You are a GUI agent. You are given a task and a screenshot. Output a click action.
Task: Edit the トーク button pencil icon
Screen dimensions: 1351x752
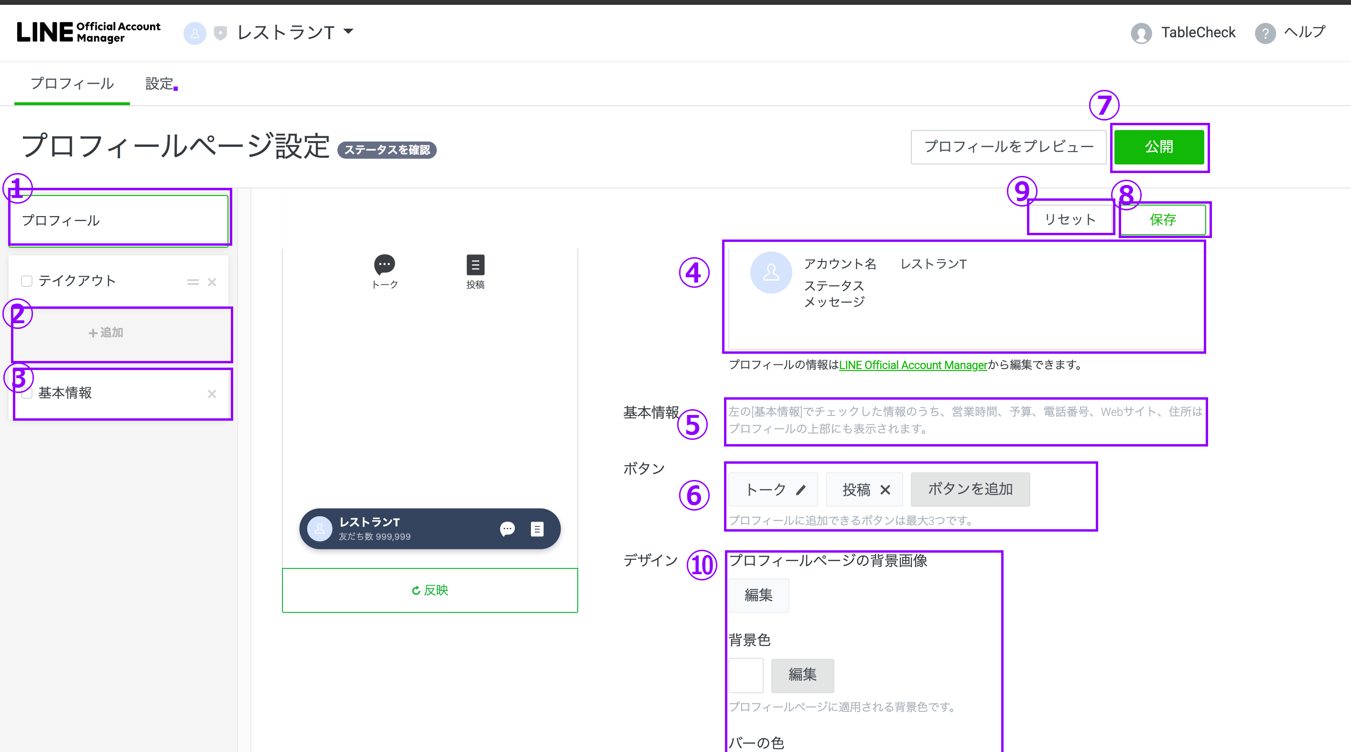point(800,490)
